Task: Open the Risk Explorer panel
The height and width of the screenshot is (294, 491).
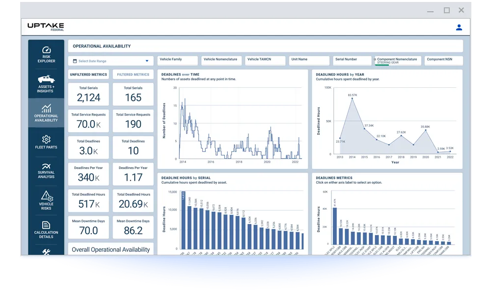Action: [x=46, y=53]
